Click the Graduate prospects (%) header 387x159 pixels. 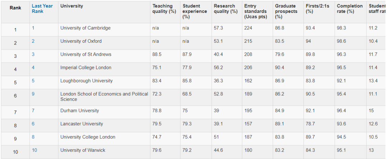[286, 11]
